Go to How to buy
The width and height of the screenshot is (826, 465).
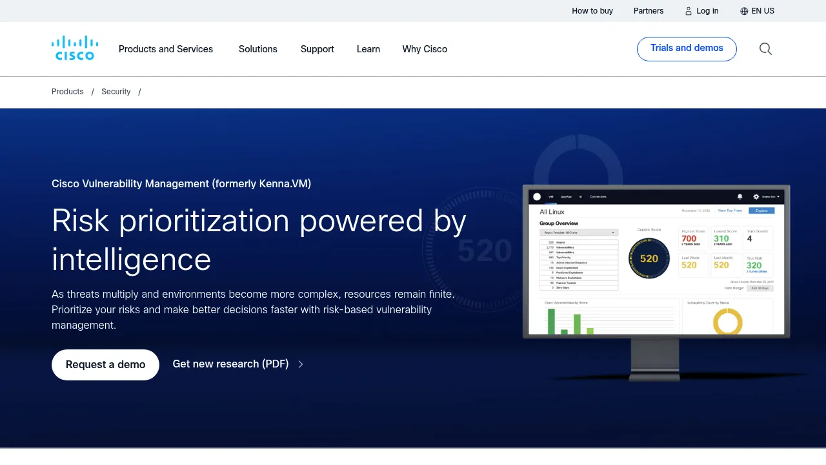[592, 11]
